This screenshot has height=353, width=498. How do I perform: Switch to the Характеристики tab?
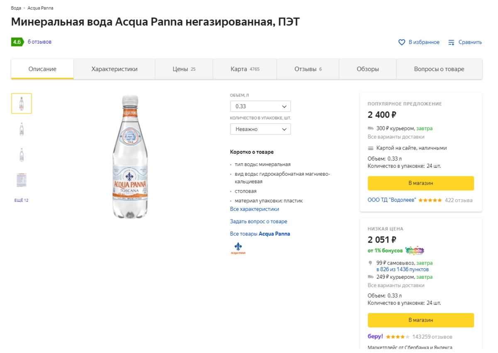pos(114,69)
